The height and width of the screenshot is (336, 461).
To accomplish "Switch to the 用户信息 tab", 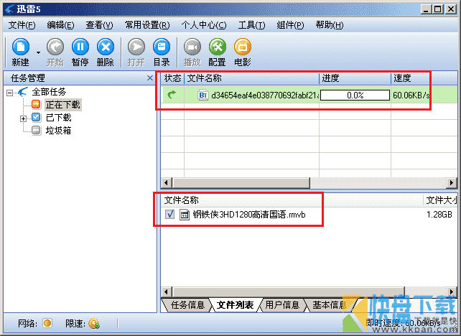I will click(282, 305).
